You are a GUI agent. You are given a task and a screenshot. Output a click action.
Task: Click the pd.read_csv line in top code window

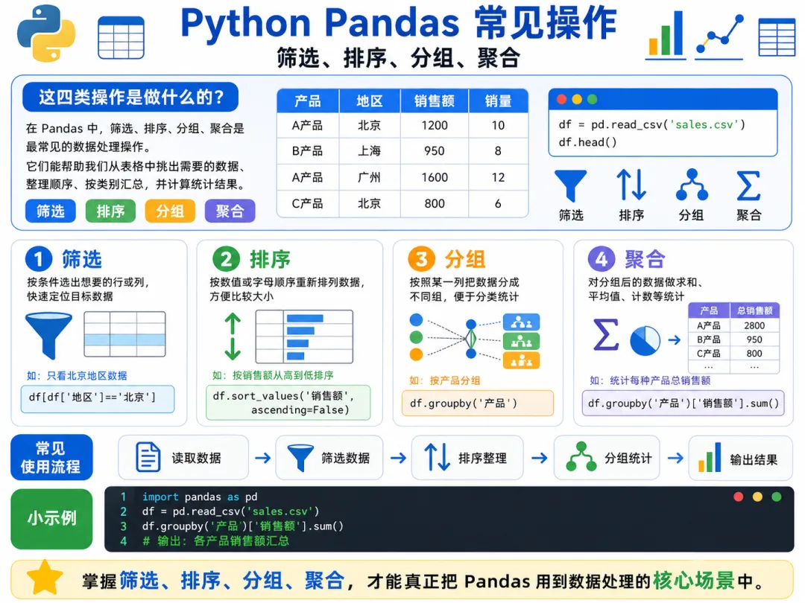652,124
